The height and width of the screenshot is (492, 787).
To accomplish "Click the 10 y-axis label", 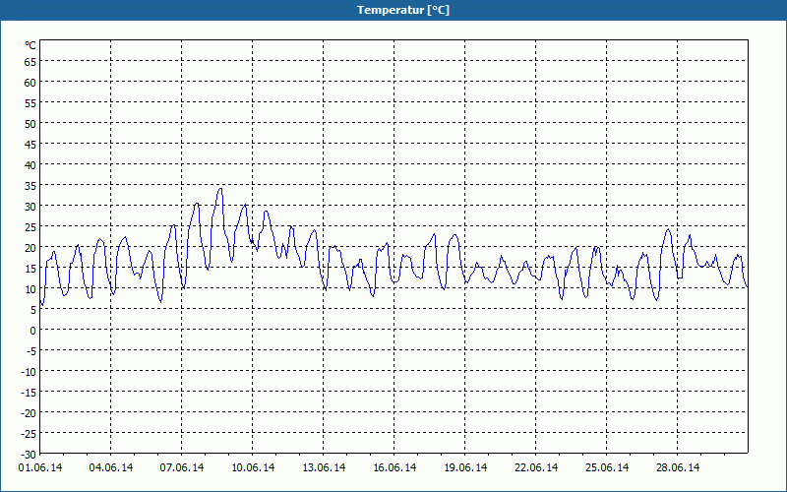I will click(30, 289).
